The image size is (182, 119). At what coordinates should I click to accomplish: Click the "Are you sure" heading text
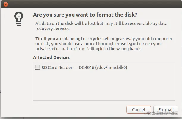85,15
